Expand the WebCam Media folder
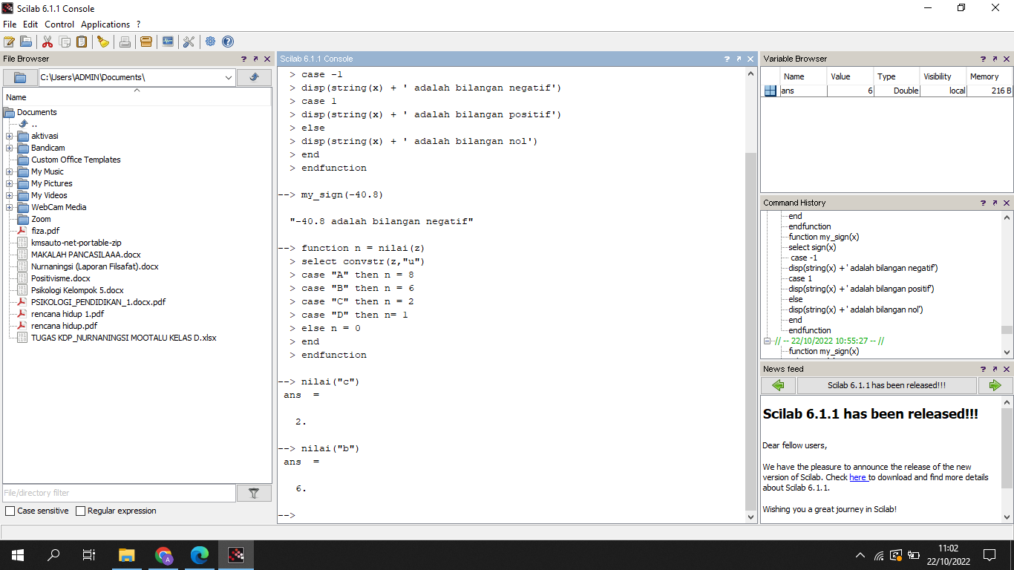Image resolution: width=1014 pixels, height=570 pixels. click(9, 207)
